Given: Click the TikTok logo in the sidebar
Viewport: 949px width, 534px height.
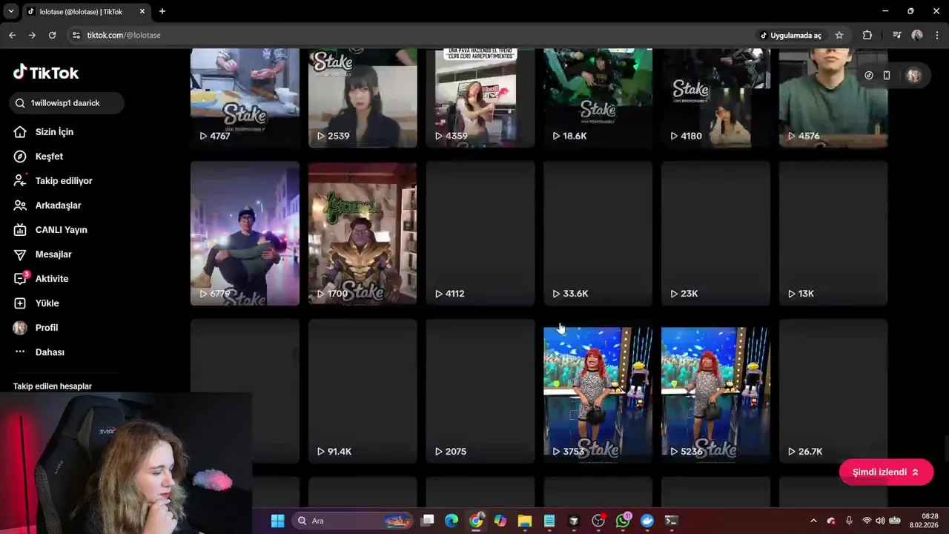Looking at the screenshot, I should 46,73.
